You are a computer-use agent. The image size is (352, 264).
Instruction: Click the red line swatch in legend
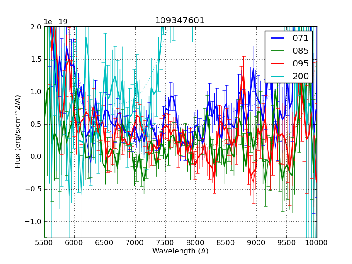coord(277,63)
